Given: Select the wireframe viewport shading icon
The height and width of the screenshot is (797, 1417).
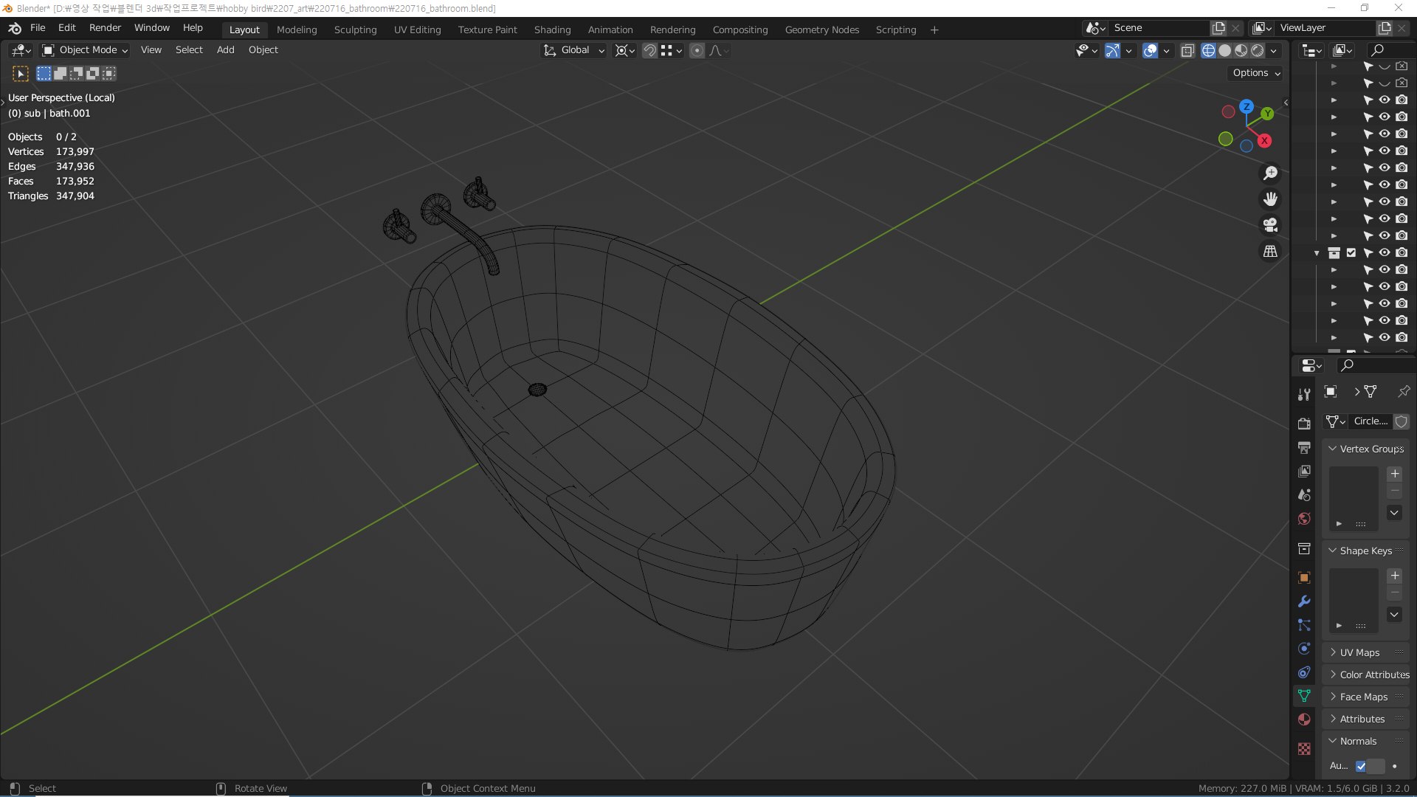Looking at the screenshot, I should pyautogui.click(x=1208, y=50).
